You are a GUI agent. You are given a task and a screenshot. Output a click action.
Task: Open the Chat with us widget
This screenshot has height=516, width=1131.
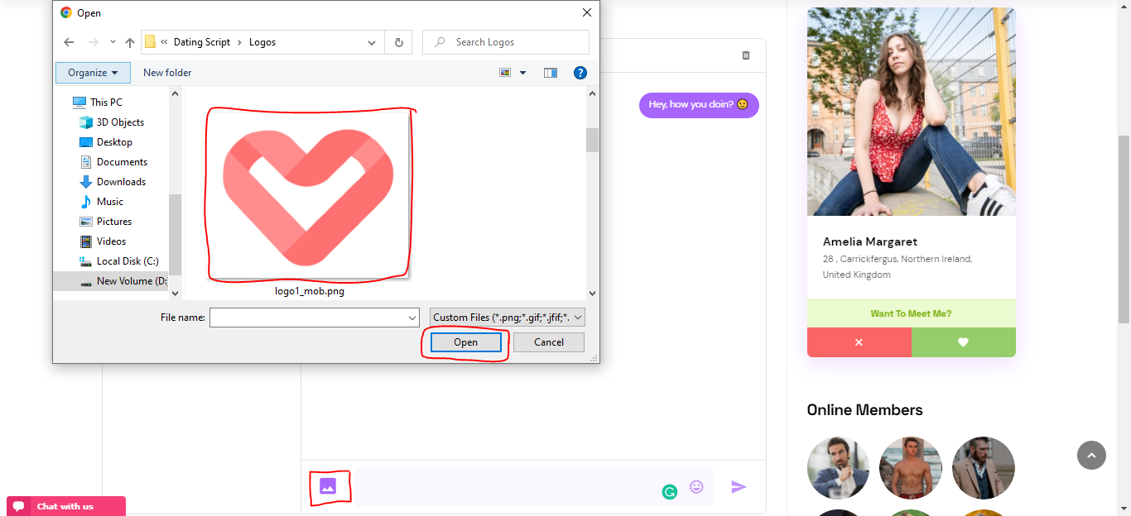tap(66, 506)
